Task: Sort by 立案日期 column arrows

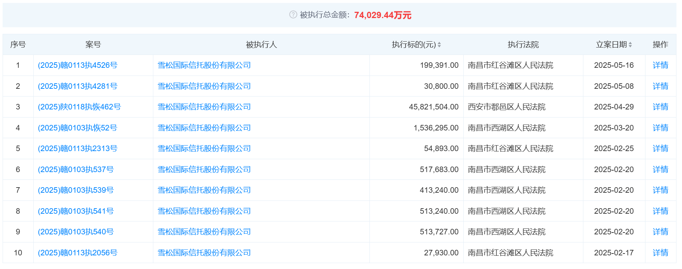Action: (x=630, y=45)
